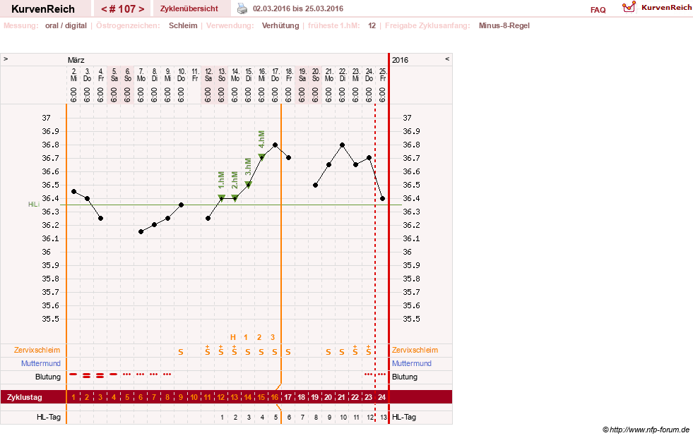Viewport: 693px width, 438px height.
Task: Open the FAQ link
Action: 598,10
